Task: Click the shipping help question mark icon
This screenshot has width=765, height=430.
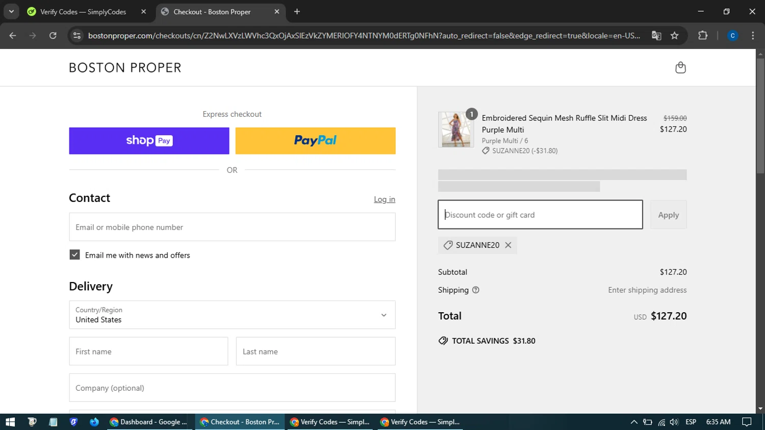Action: (x=476, y=290)
